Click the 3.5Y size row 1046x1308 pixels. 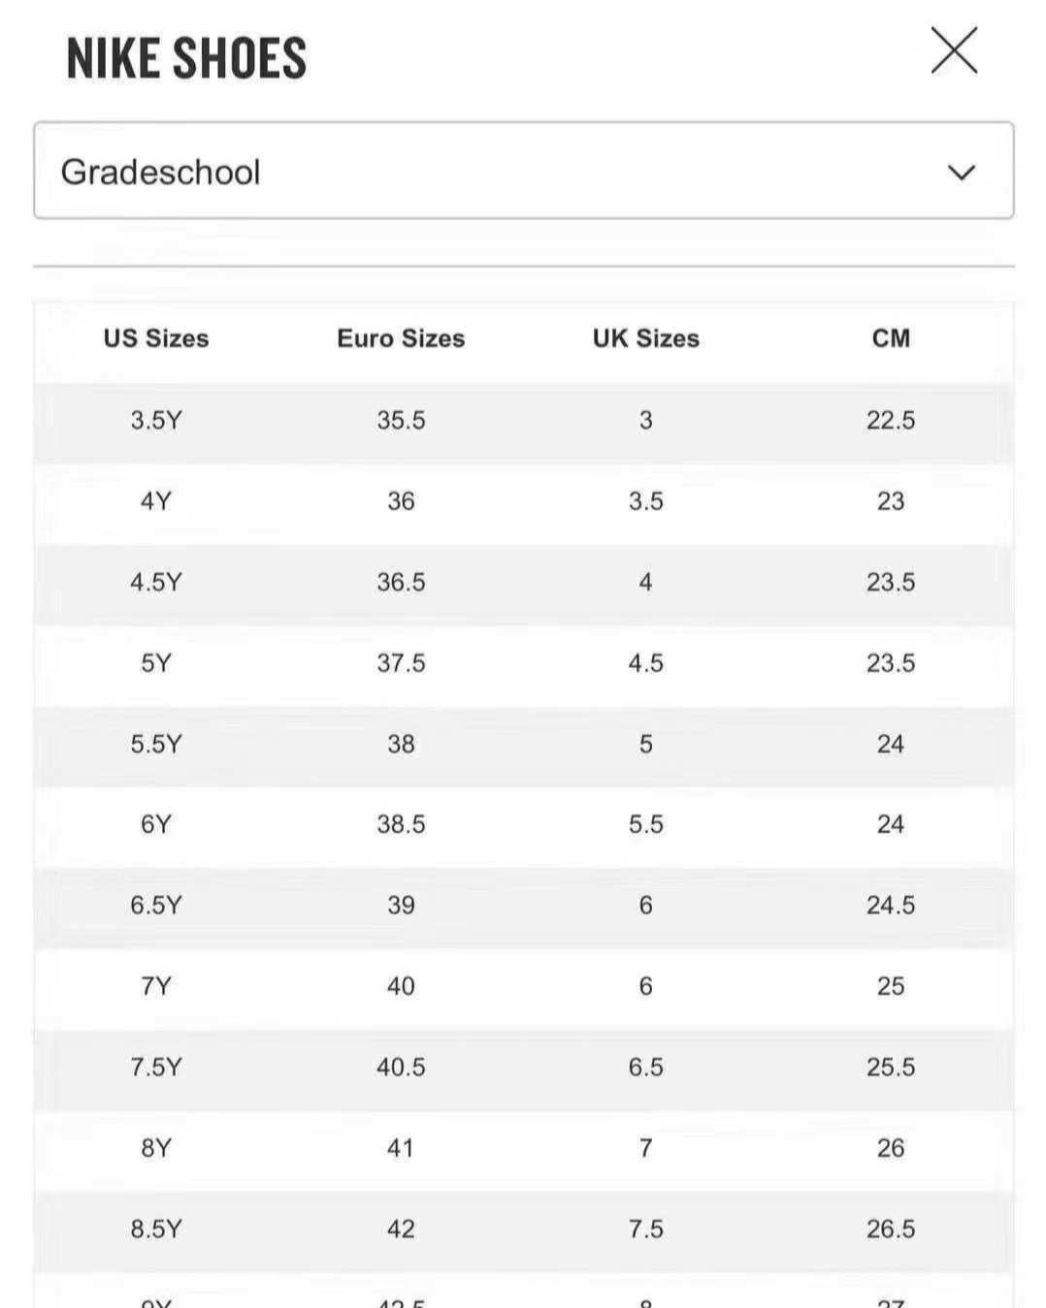coord(524,421)
